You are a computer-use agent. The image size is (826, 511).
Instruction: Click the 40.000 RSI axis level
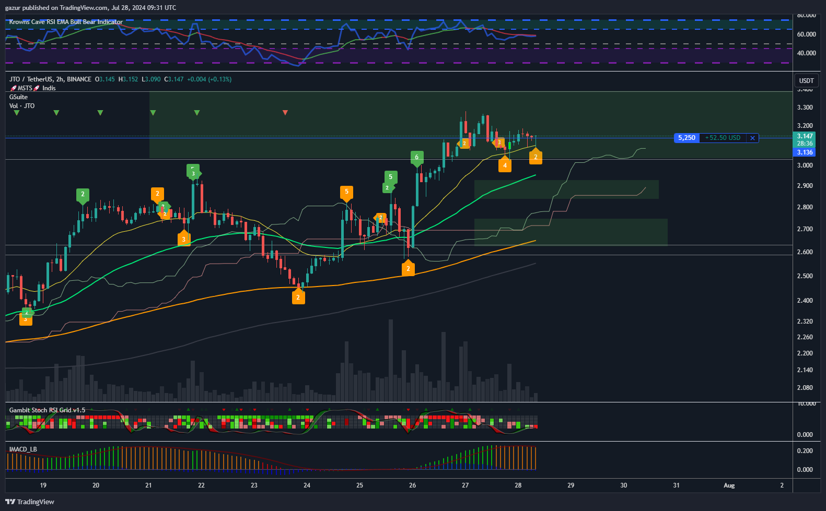(x=806, y=53)
